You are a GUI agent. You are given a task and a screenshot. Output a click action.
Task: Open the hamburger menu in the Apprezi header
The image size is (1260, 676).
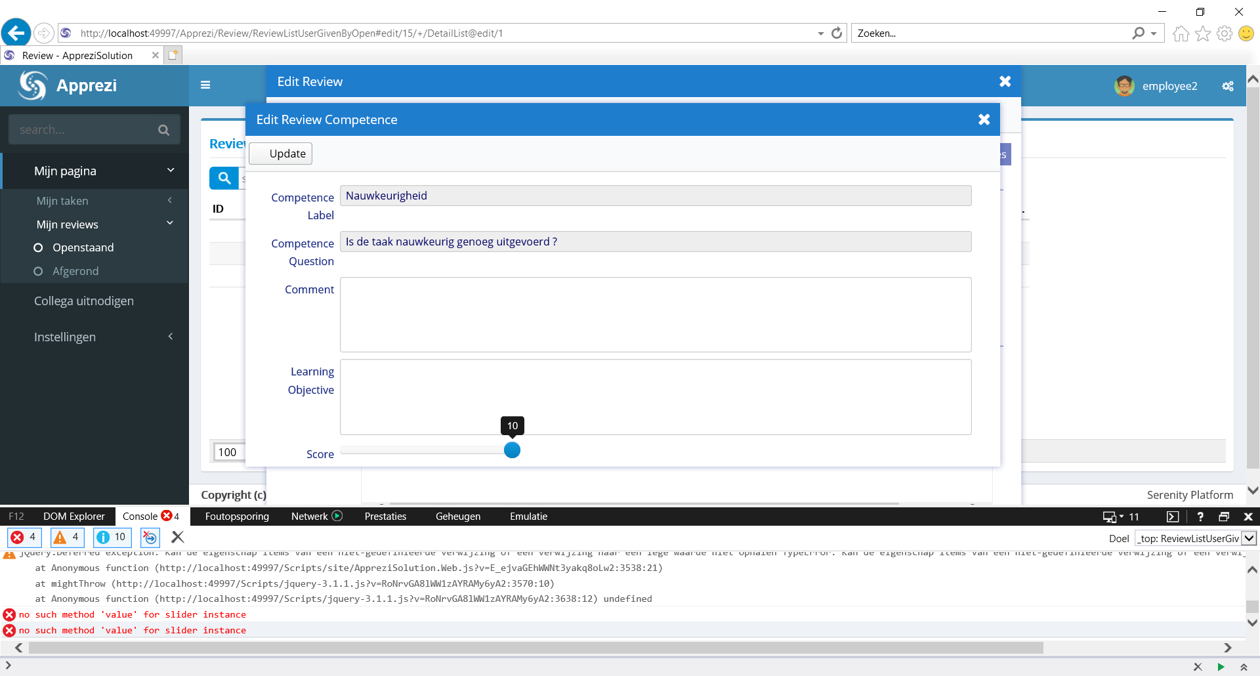205,85
